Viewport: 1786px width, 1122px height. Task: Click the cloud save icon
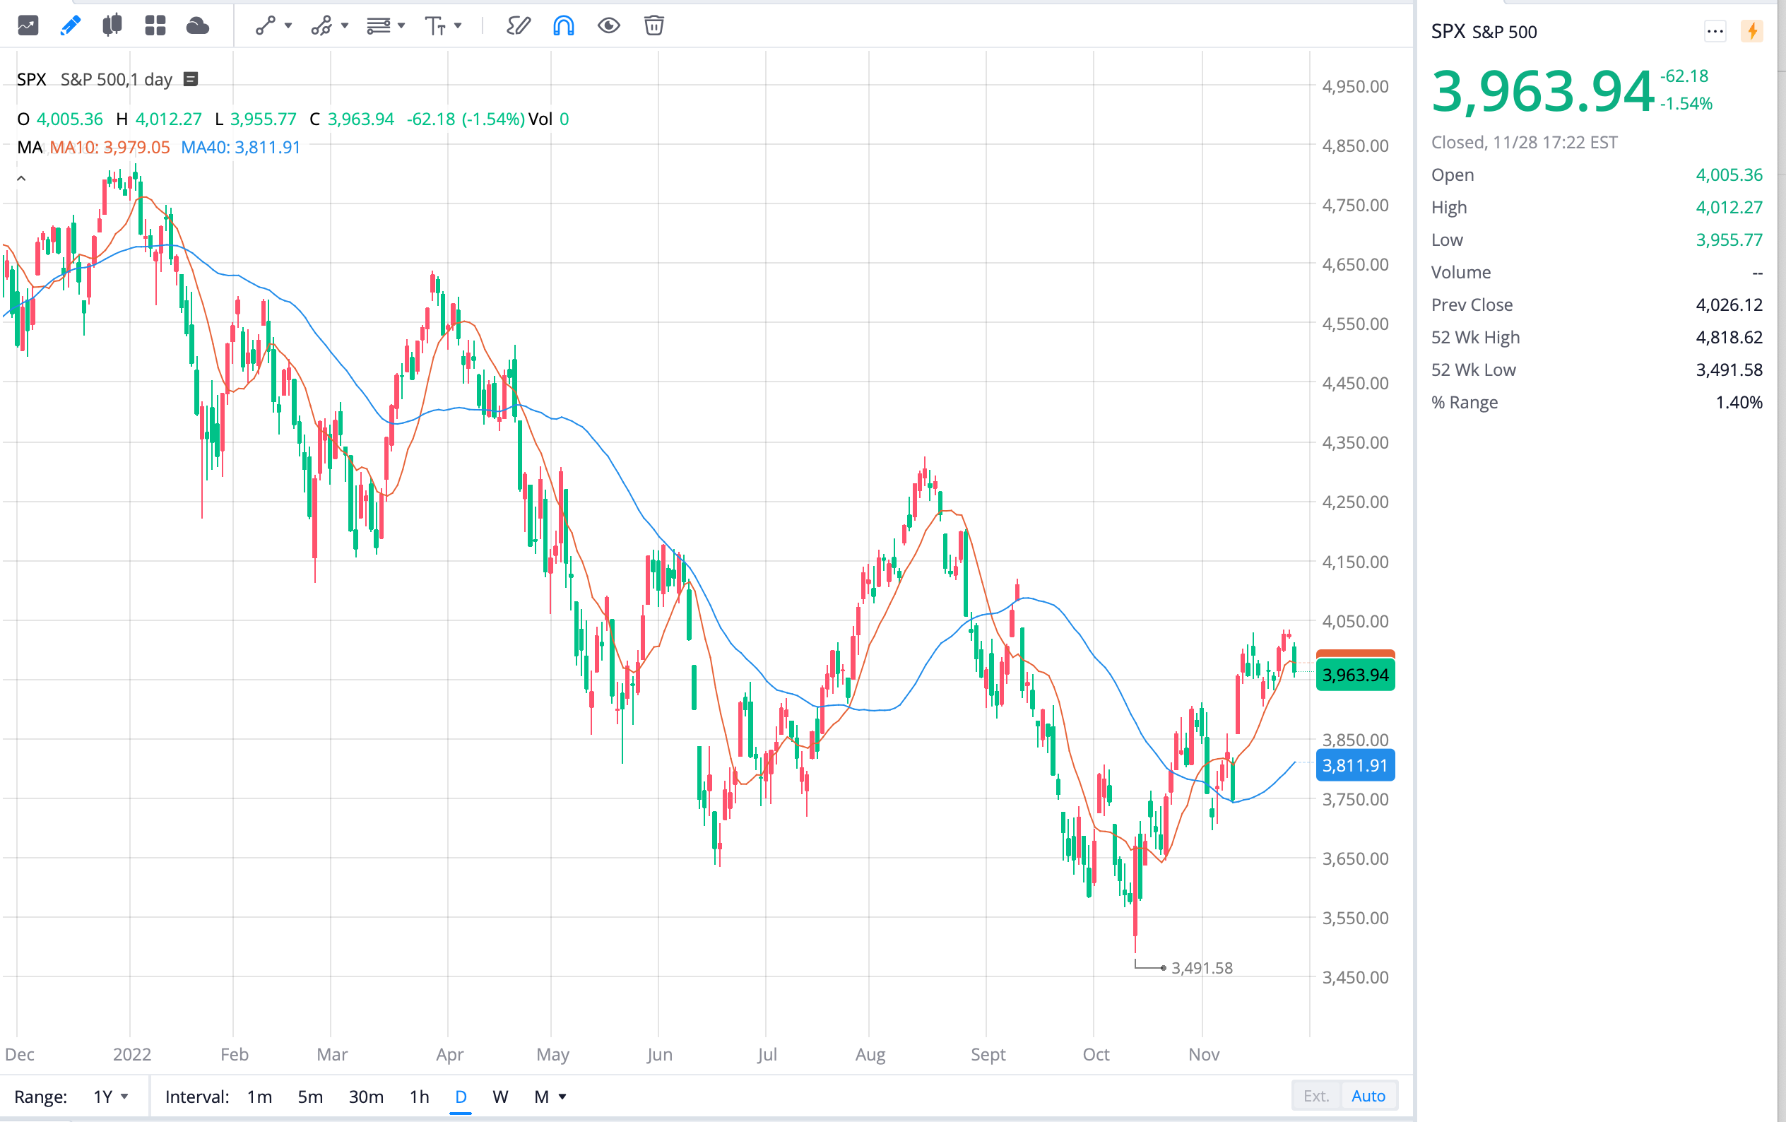pyautogui.click(x=197, y=26)
